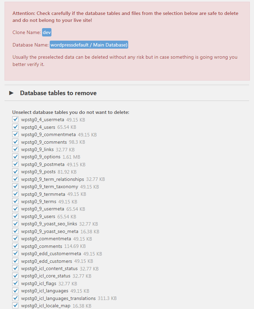Uncheck the wpstg0_4_users table

[15, 127]
